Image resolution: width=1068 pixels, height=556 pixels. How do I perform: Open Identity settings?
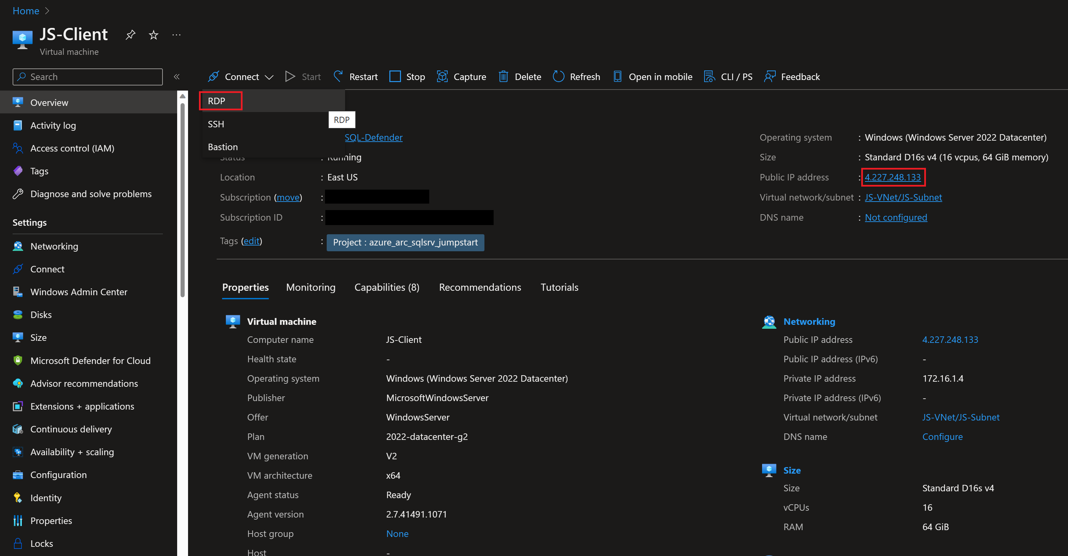[x=88, y=497]
